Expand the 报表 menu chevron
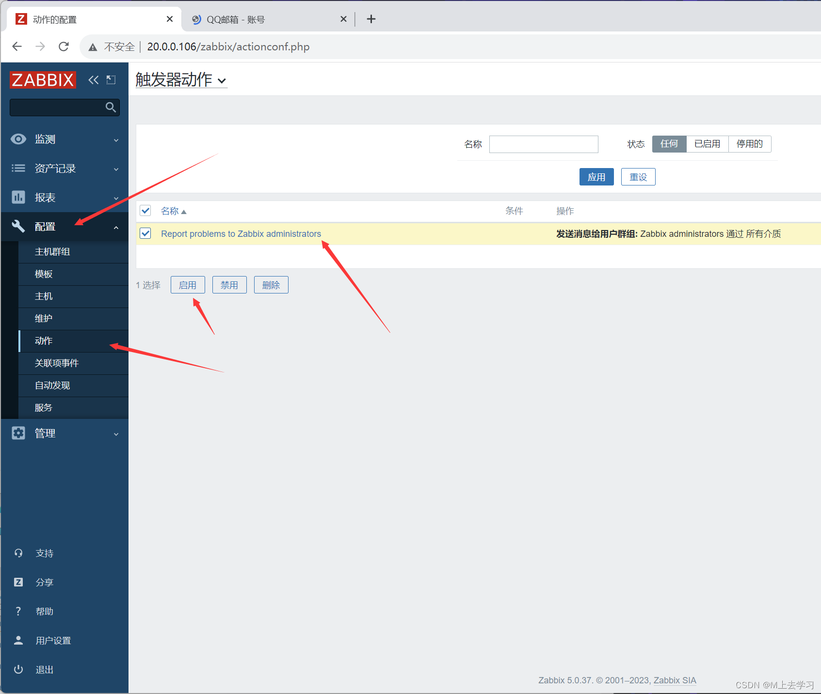The image size is (821, 694). tap(116, 198)
